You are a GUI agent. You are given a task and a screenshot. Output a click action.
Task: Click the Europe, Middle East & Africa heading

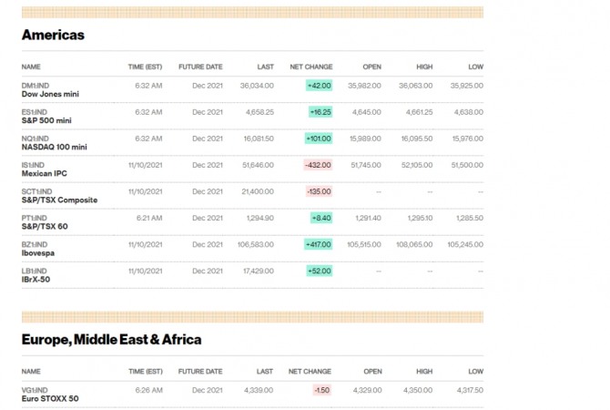pos(111,340)
